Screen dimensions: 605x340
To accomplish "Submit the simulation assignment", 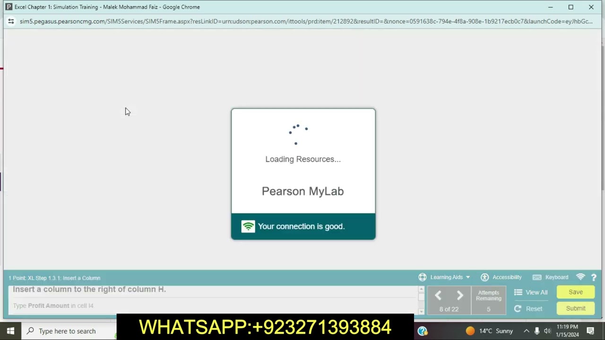I will click(576, 308).
